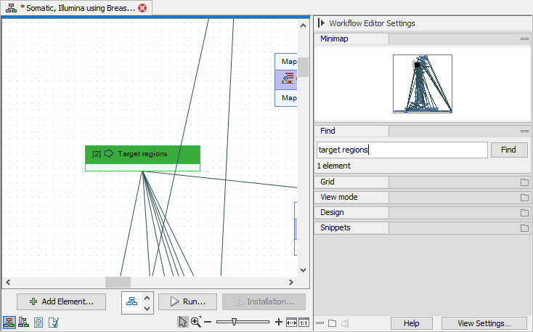Fit workflow to width icon
This screenshot has width=533, height=332.
(x=291, y=322)
